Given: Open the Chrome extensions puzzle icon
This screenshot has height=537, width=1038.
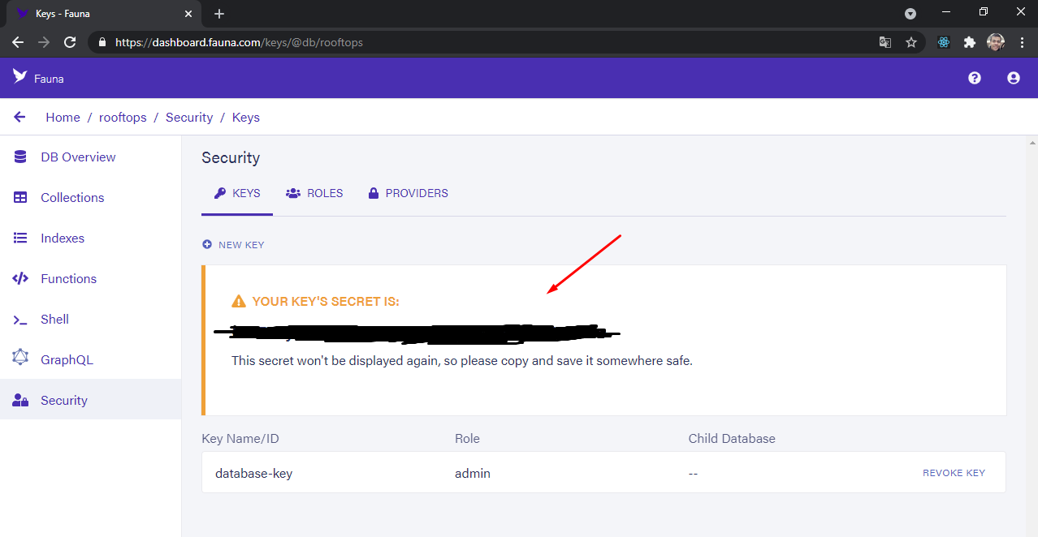Looking at the screenshot, I should (x=970, y=42).
